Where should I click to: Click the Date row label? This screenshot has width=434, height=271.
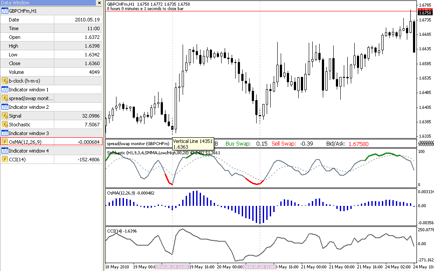(14, 20)
